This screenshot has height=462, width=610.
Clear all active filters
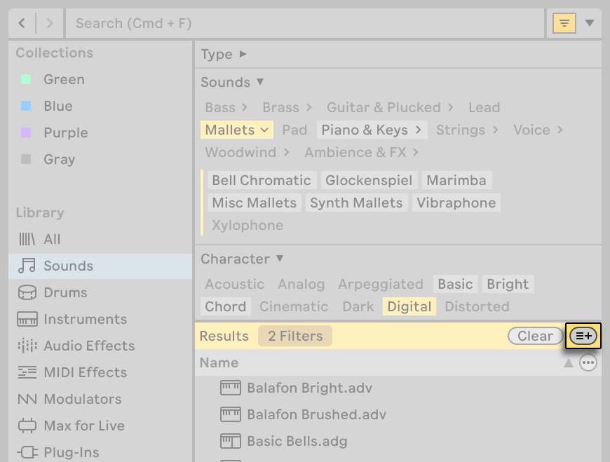click(535, 336)
